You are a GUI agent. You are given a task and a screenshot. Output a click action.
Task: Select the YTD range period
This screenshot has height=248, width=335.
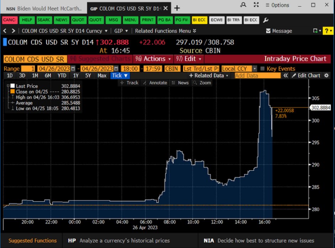point(62,75)
